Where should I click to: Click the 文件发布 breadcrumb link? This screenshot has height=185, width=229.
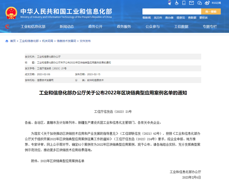click(85, 41)
